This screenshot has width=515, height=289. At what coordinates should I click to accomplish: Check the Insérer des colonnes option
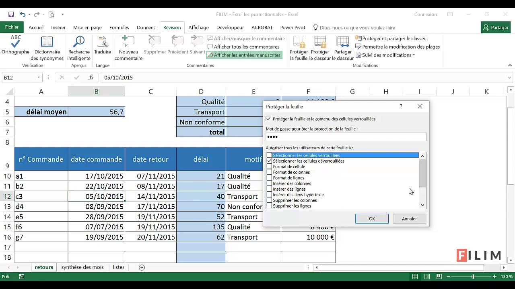click(x=270, y=183)
